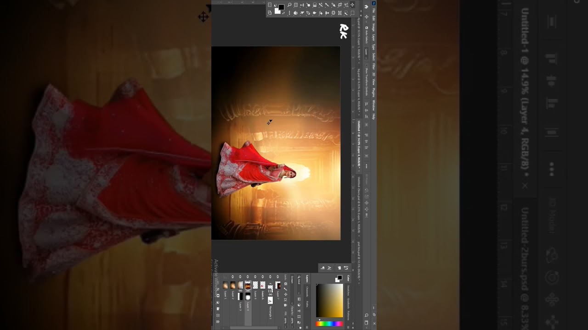Select the Hand tool
588x330 pixels.
(296, 13)
